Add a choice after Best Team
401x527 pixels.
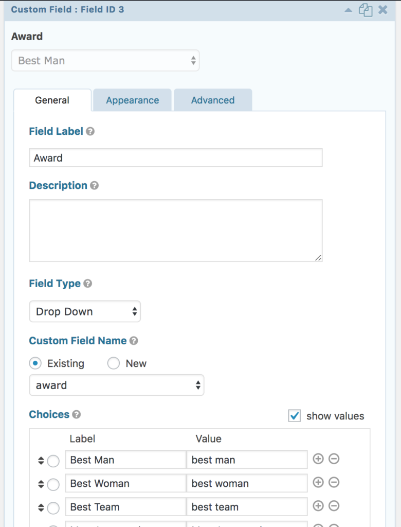coord(318,506)
